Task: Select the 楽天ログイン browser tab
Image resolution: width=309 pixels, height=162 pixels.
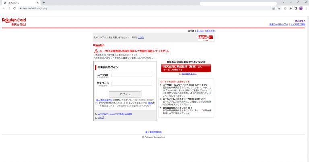Action: (21, 3)
